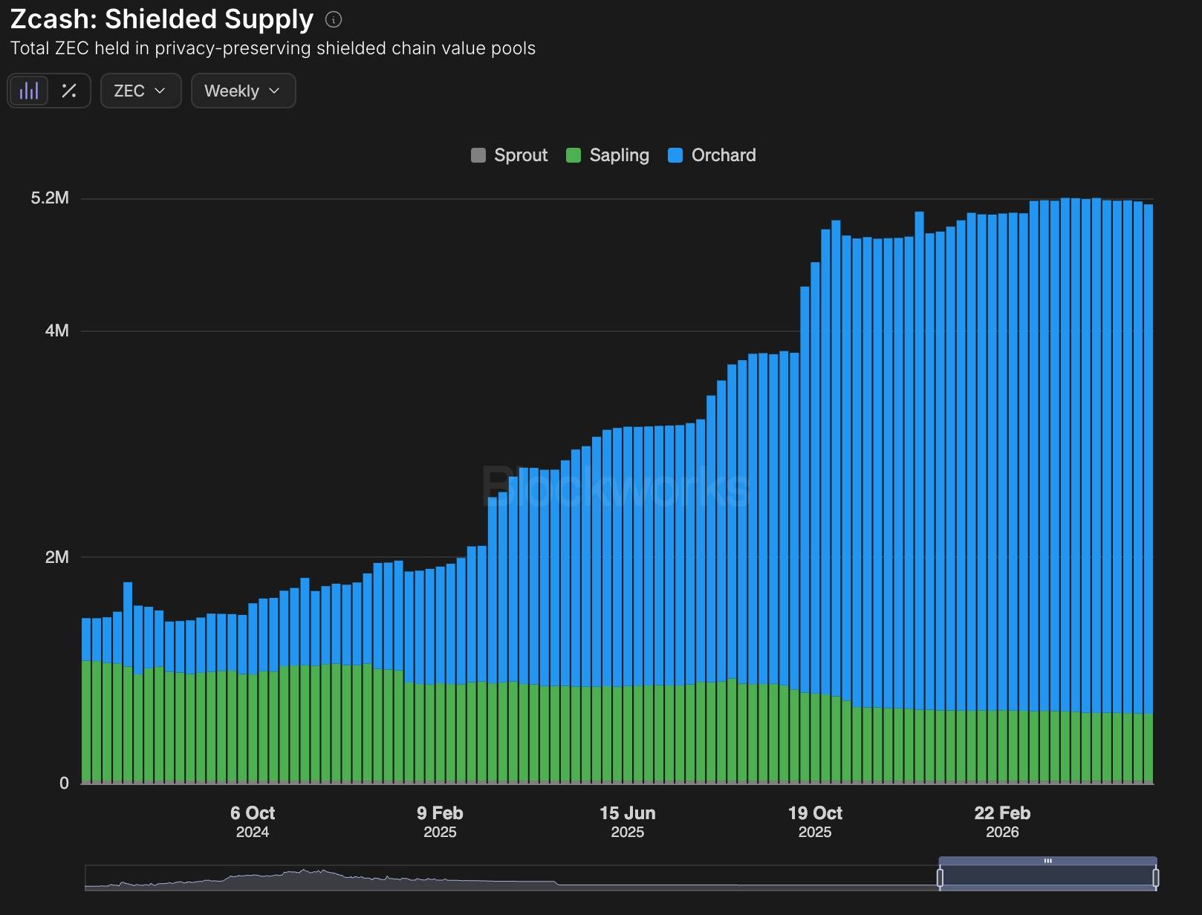Image resolution: width=1202 pixels, height=915 pixels.
Task: Click the green Sapling color swatch
Action: coord(574,155)
